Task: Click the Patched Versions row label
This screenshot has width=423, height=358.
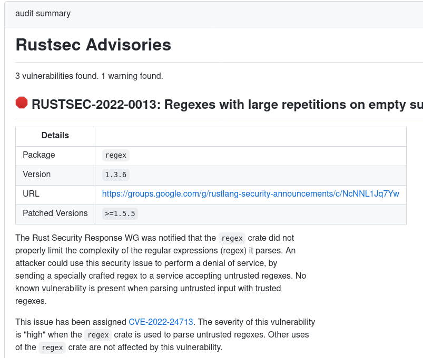Action: click(55, 213)
